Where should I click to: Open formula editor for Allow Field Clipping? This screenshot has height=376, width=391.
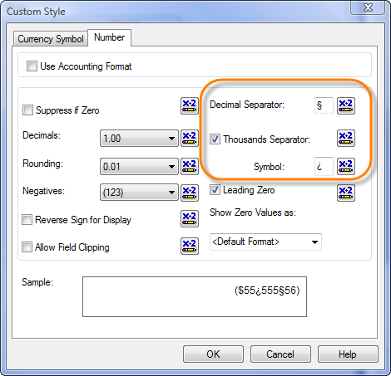(190, 246)
